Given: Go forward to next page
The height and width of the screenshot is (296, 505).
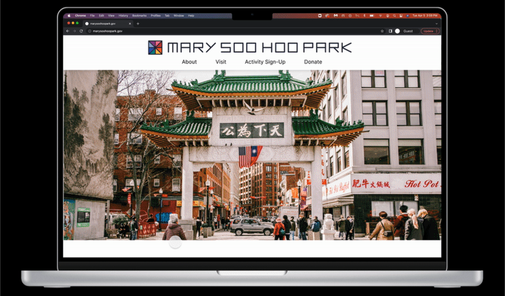Looking at the screenshot, I should point(74,31).
